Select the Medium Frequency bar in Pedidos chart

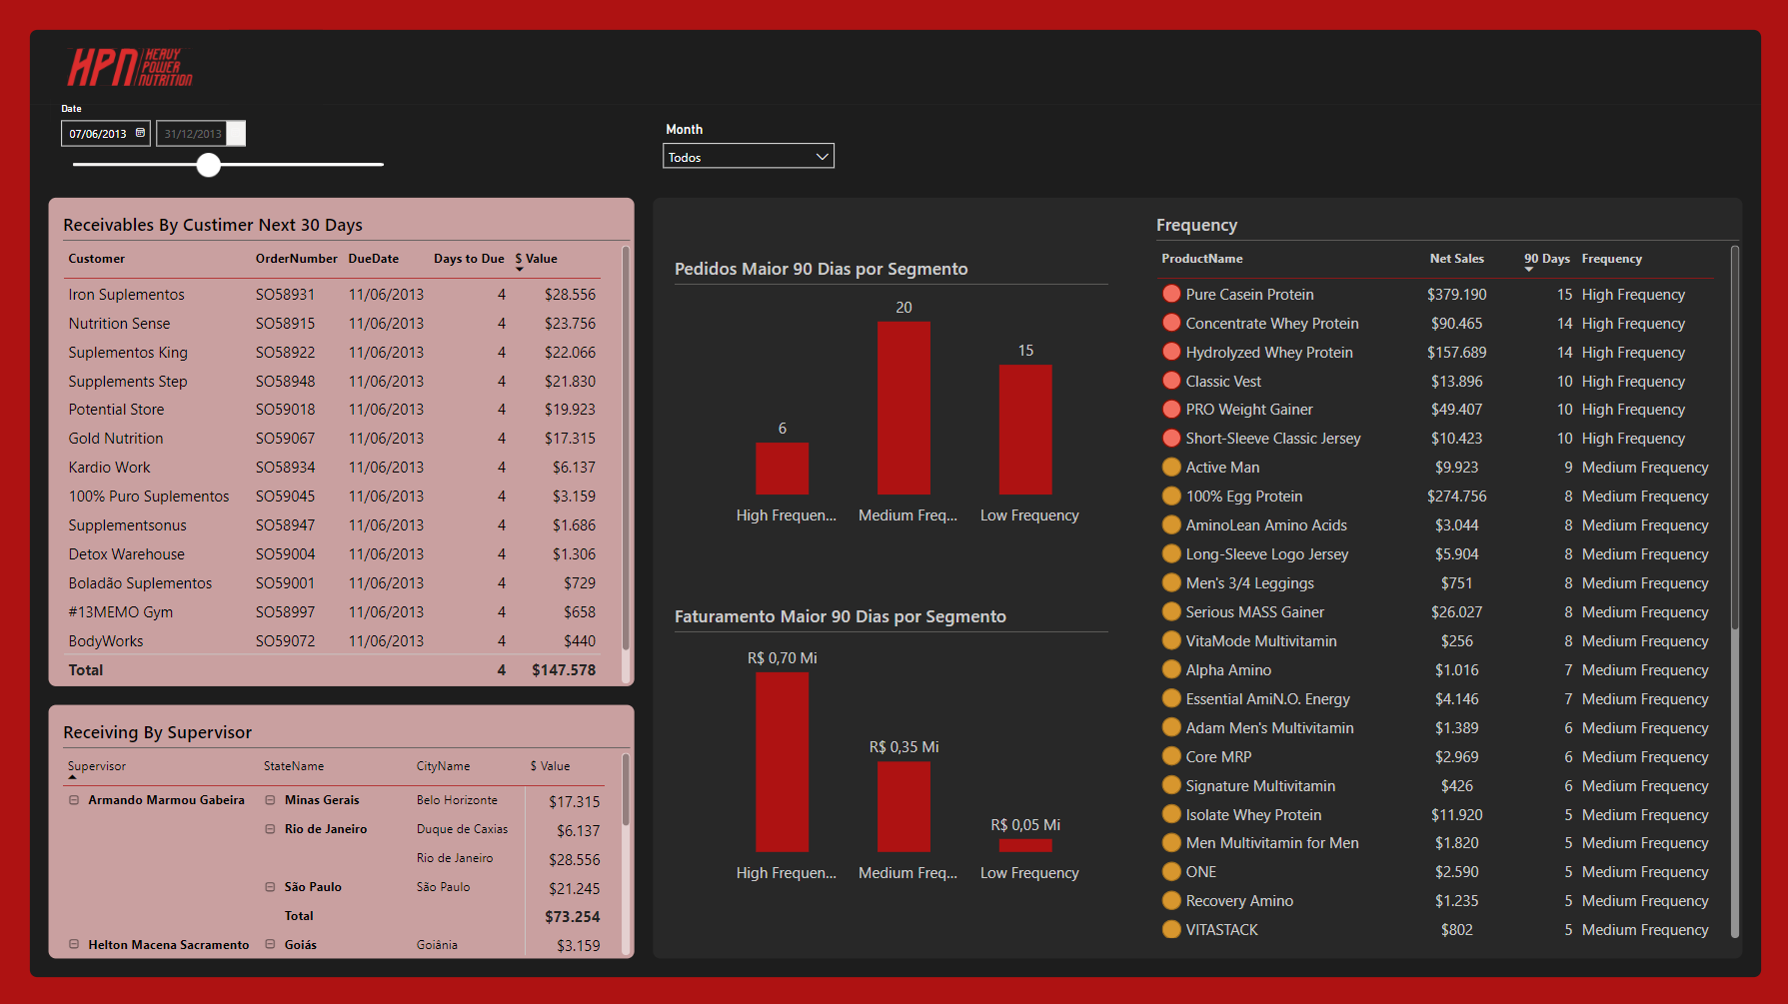coord(903,408)
